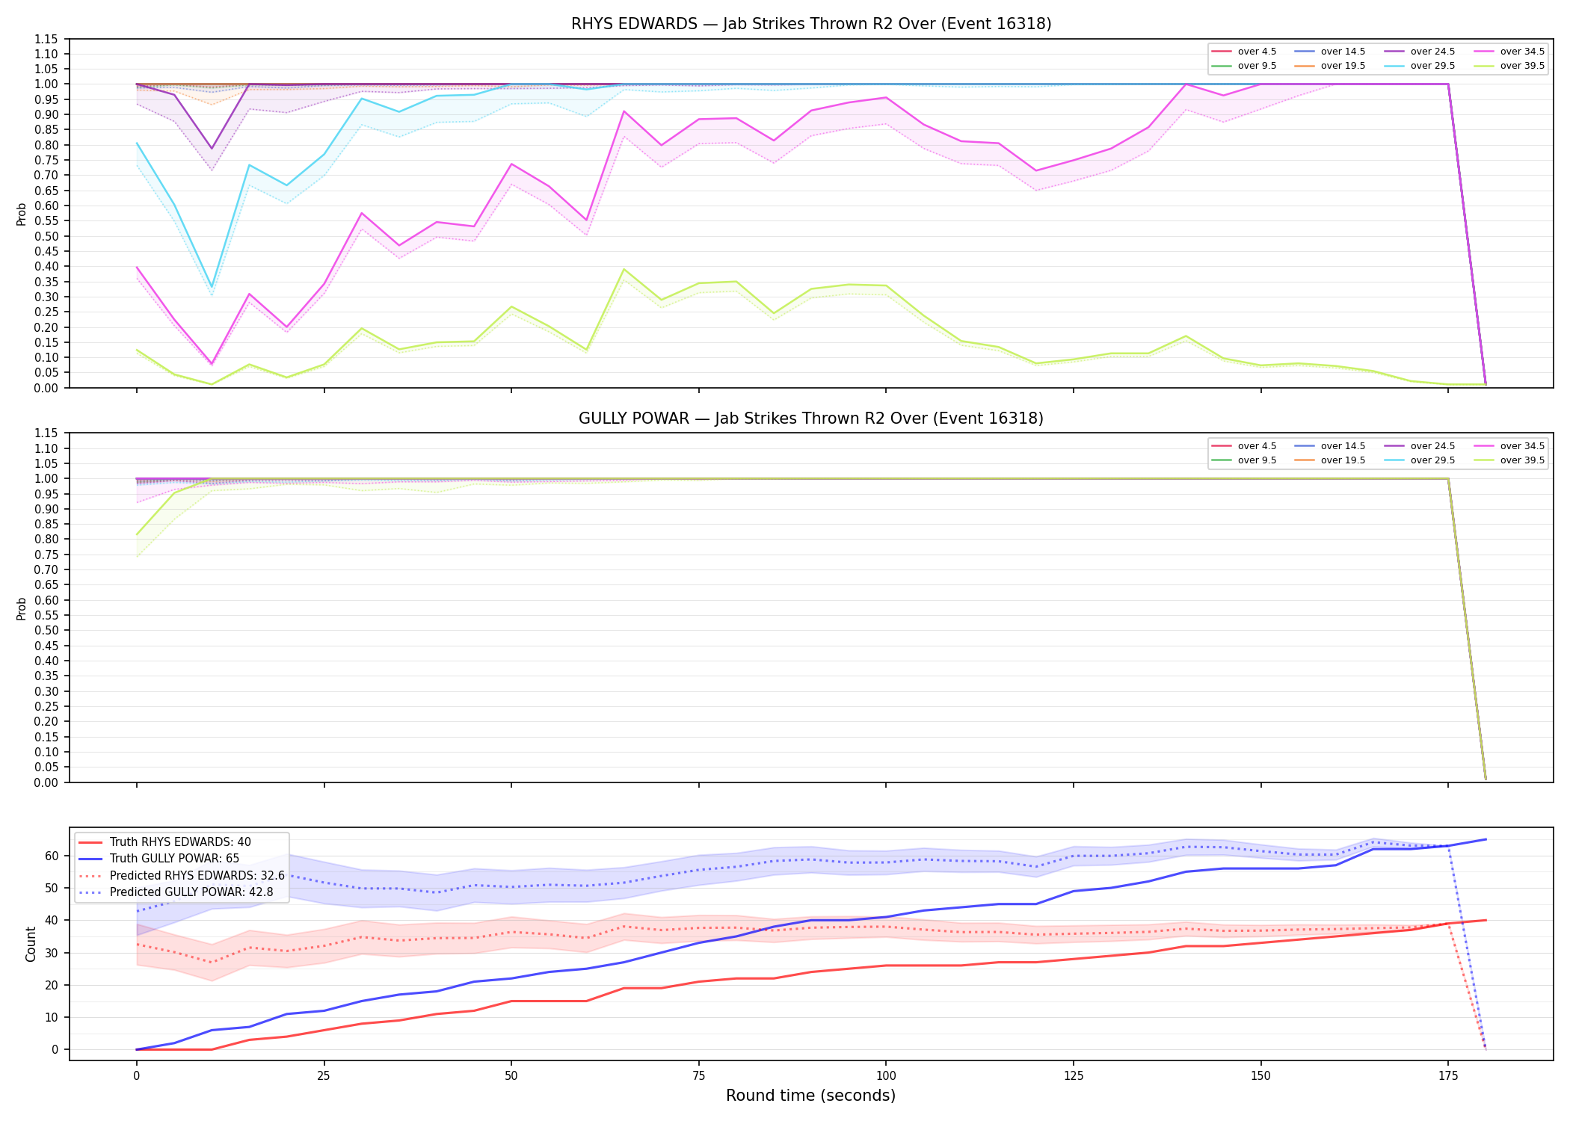Click 'over 39.5' in Rhys Edwards legend
This screenshot has width=1570, height=1121.
tap(1509, 66)
